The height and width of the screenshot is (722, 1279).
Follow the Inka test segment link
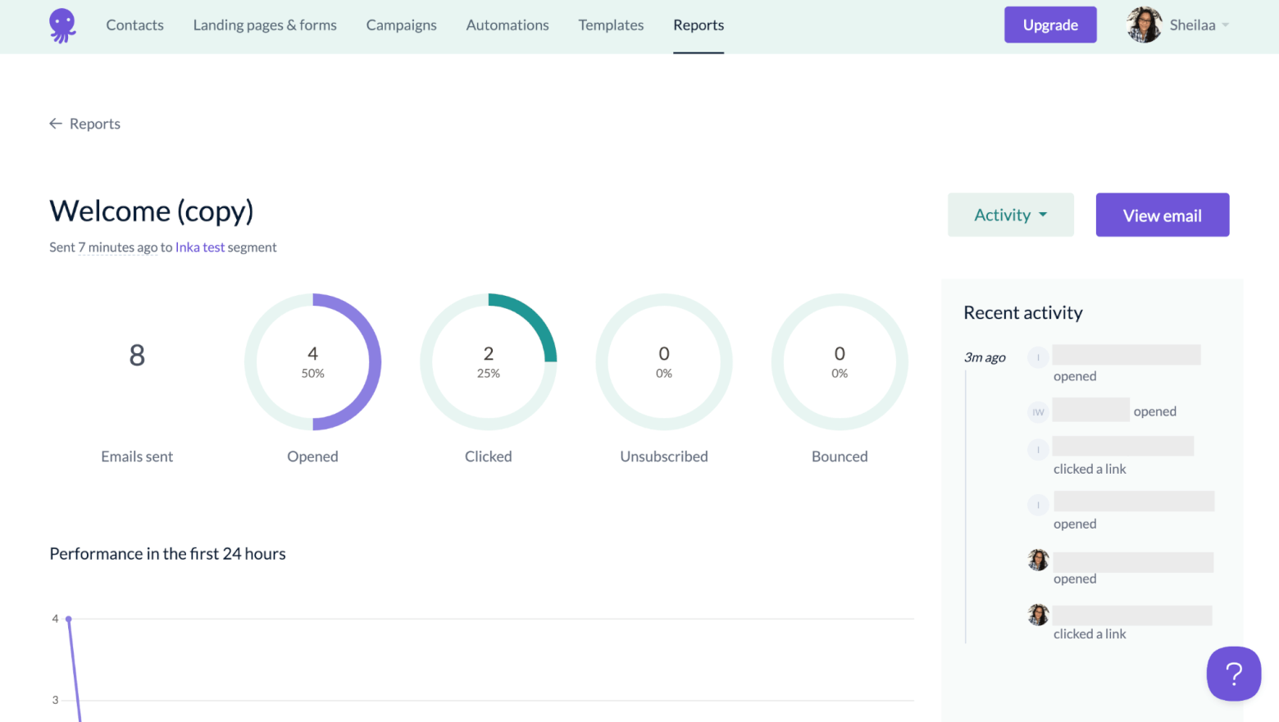(199, 247)
